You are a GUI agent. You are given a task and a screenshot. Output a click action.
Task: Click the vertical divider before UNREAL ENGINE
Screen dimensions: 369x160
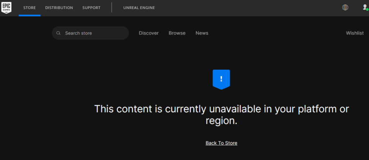tap(112, 7)
